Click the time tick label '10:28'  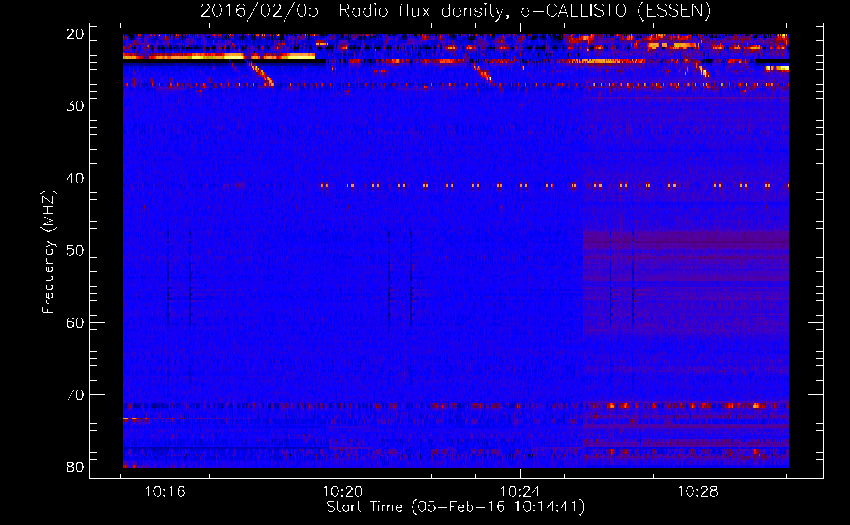click(x=698, y=492)
